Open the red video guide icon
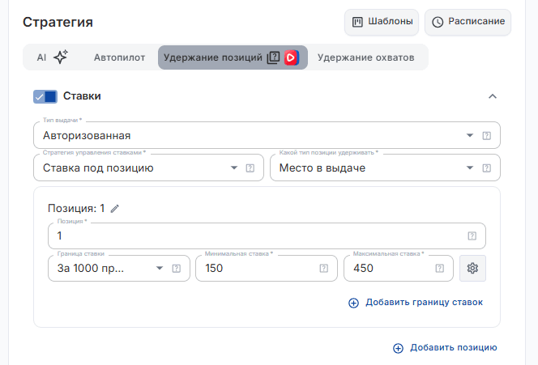The height and width of the screenshot is (365, 538). click(x=292, y=57)
